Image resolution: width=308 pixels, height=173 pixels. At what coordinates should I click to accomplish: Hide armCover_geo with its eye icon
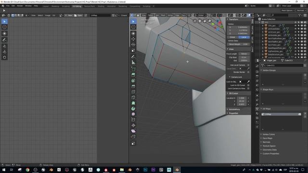click(295, 32)
